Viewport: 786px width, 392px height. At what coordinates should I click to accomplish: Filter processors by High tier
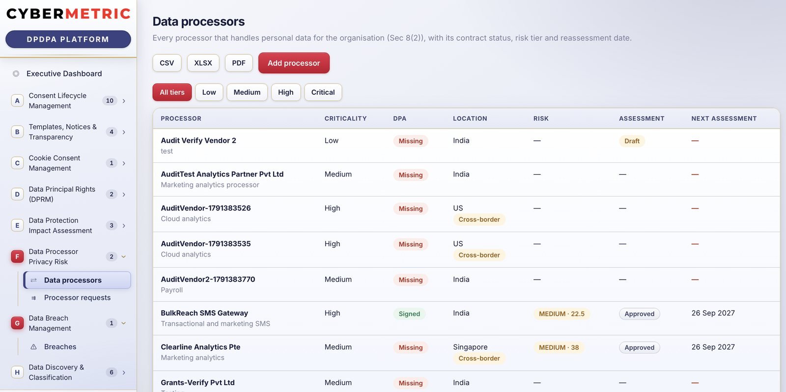point(286,92)
